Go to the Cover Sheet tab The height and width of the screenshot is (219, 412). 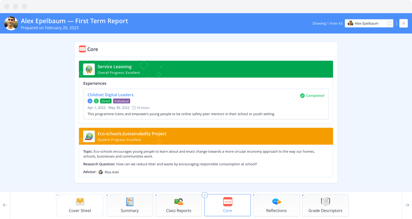click(80, 205)
